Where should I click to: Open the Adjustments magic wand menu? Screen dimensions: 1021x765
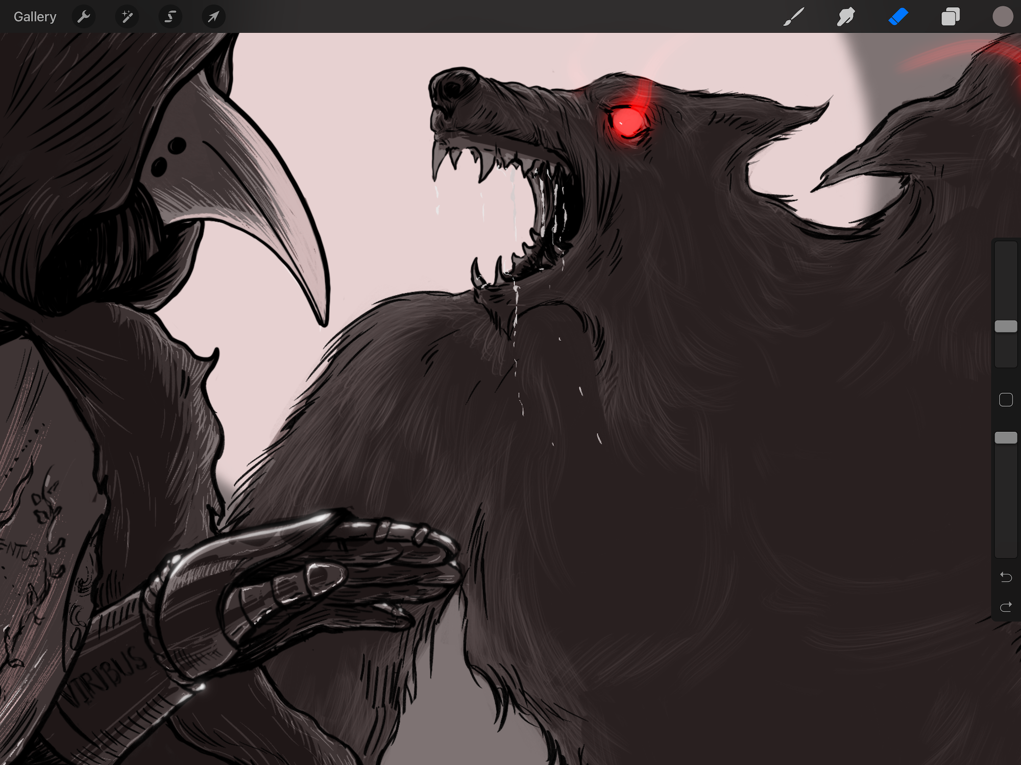(127, 17)
